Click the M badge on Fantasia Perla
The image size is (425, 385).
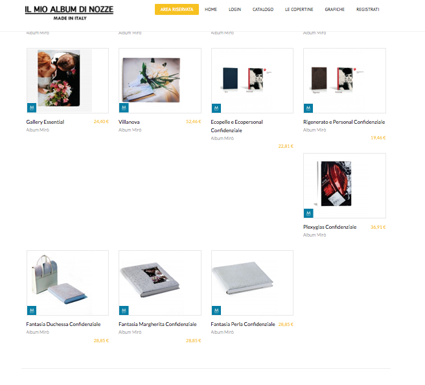point(216,310)
